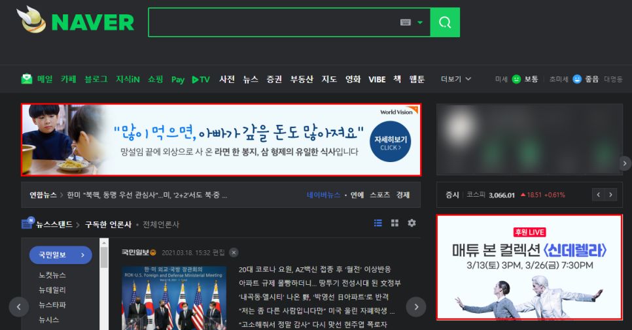Open 연예 entertainment news link
The width and height of the screenshot is (632, 330).
click(357, 195)
